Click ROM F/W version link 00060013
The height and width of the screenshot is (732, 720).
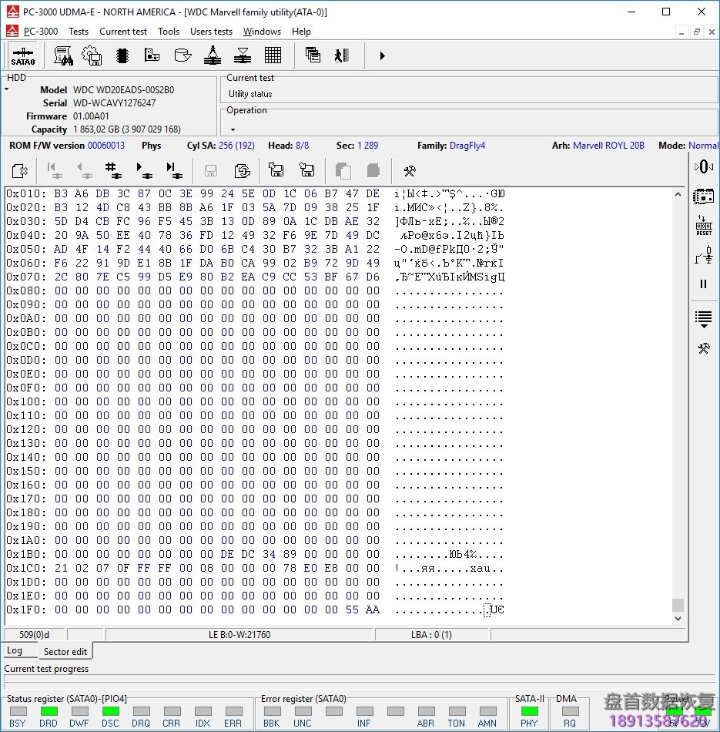coord(106,146)
